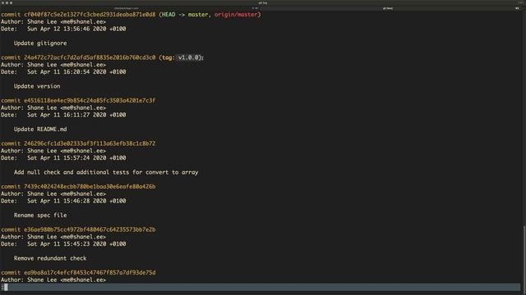The height and width of the screenshot is (295, 526).
Task: Click the Author line under the 'ea9ba8a1' commit
Action: (53, 280)
